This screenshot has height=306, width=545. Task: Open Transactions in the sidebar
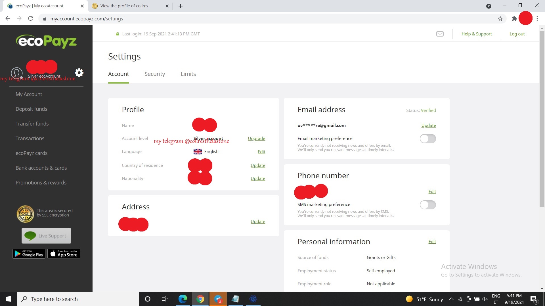pyautogui.click(x=30, y=139)
